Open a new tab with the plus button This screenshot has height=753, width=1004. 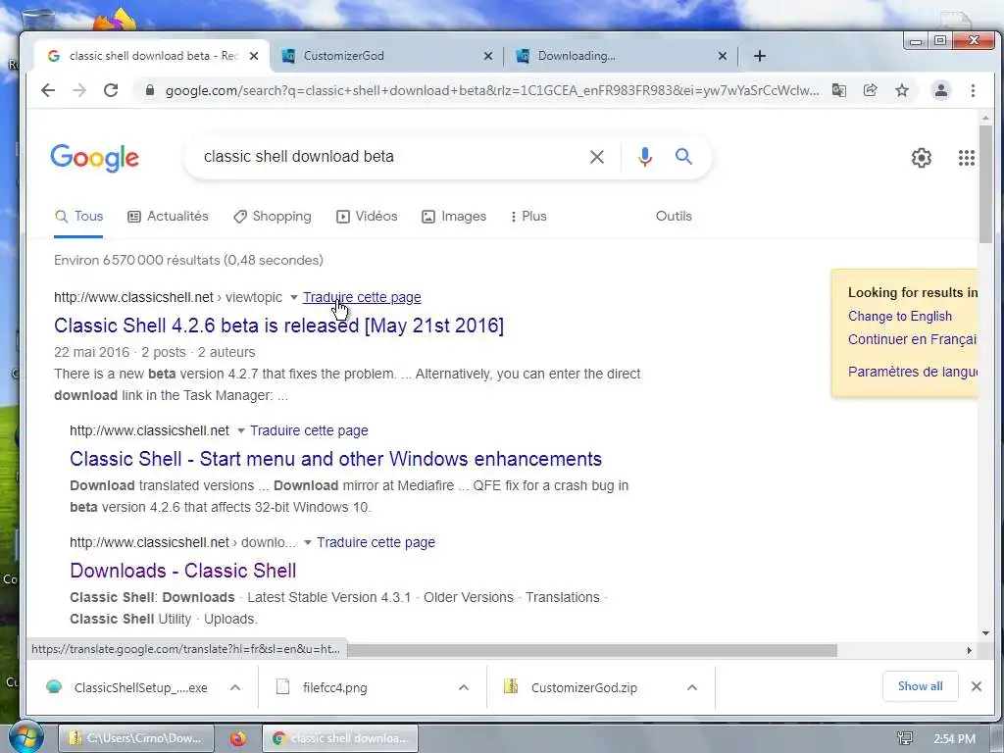760,56
